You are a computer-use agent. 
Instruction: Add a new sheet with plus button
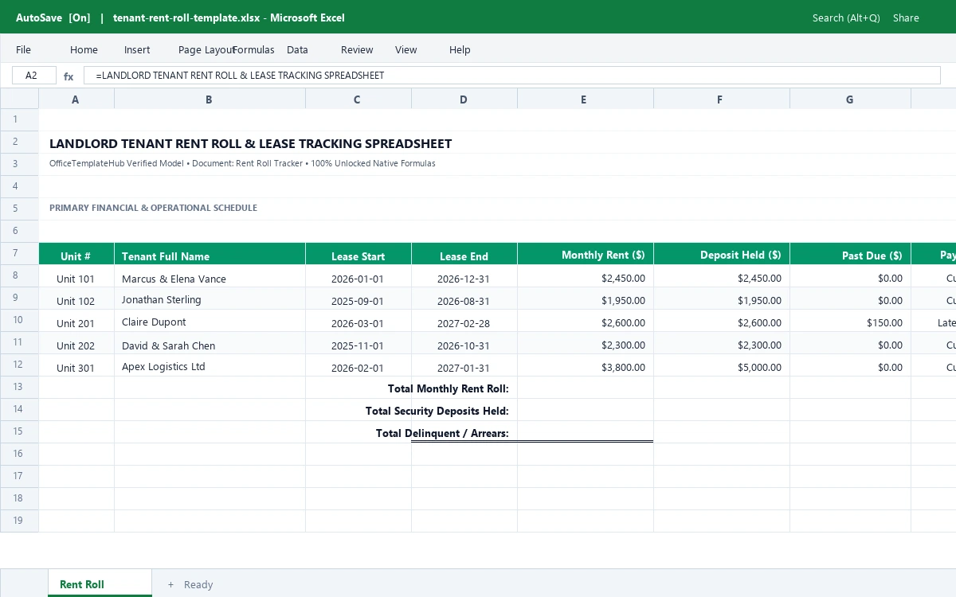coord(170,584)
